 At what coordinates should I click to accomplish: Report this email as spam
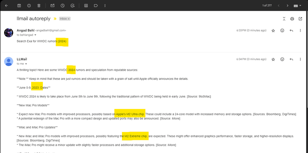coord(29,6)
